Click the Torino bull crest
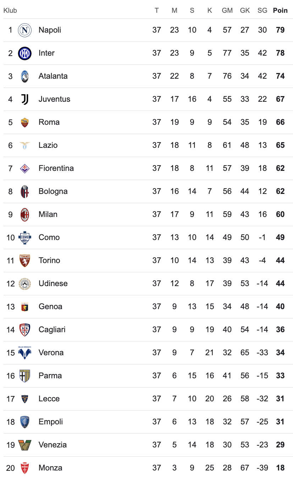This screenshot has width=293, height=485. tap(25, 261)
